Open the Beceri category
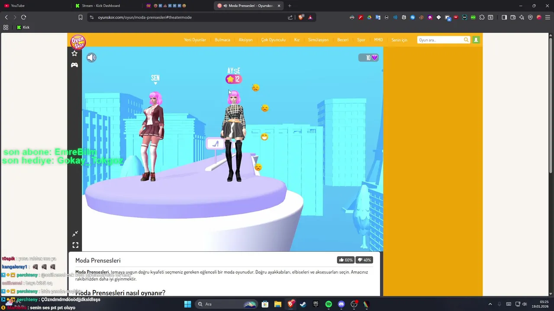Screen dimensions: 554x311 point(343,40)
